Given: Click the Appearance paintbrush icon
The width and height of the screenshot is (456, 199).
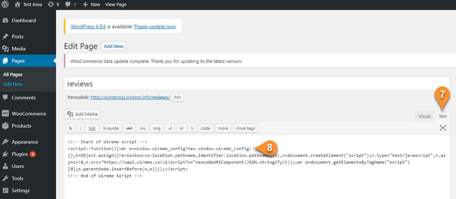Looking at the screenshot, I should tap(5, 142).
